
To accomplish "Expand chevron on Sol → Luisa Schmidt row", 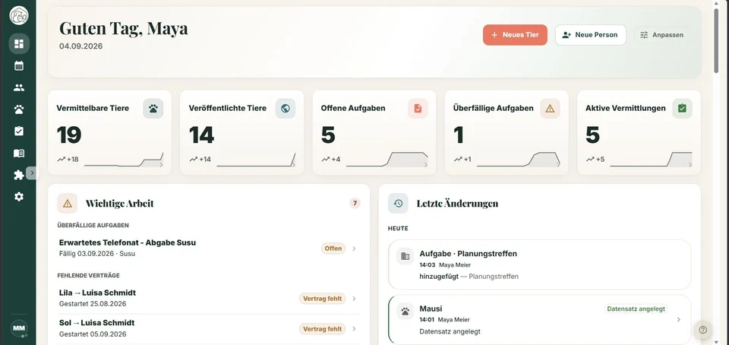I will (x=355, y=329).
